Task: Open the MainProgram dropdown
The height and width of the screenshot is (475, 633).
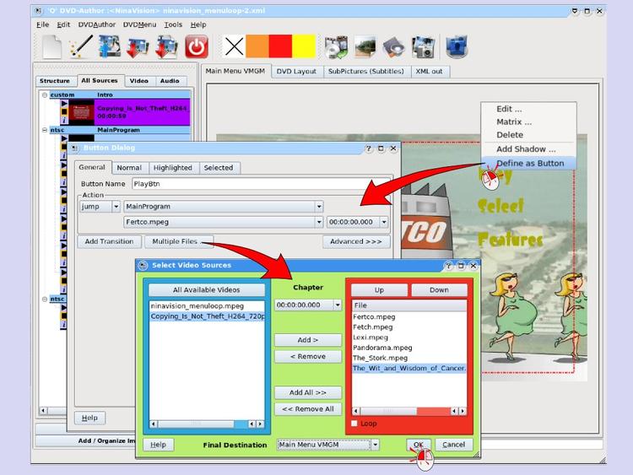Action: point(319,207)
